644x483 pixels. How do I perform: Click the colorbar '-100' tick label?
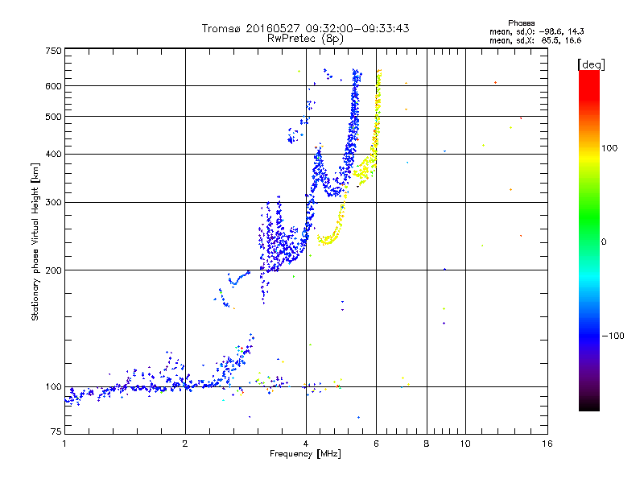tap(613, 336)
